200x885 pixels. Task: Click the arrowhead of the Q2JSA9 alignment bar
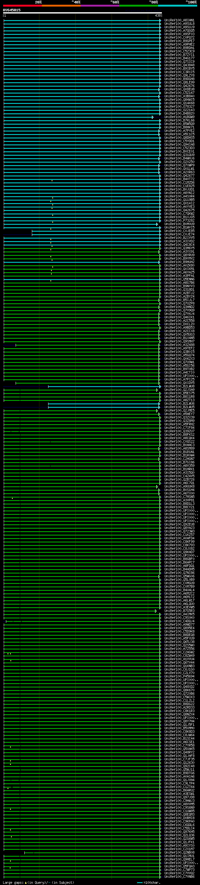(x=157, y=390)
